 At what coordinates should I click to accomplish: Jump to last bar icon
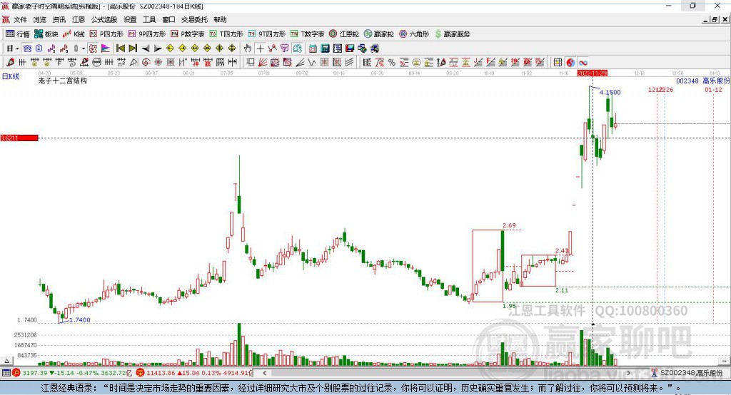[x=133, y=48]
